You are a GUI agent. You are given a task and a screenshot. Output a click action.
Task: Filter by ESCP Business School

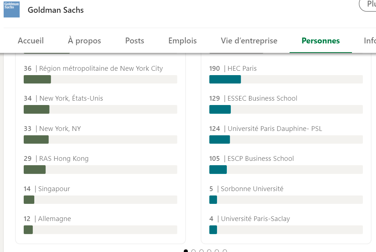(x=286, y=164)
